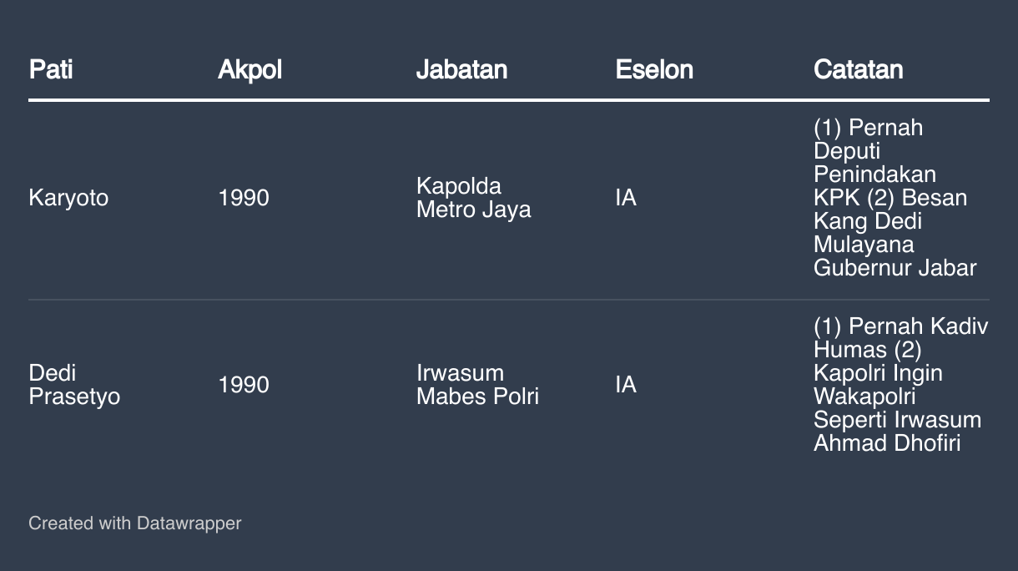Click Akpol year 1990 in Dedi Prasetyo row
Image resolution: width=1018 pixels, height=571 pixels.
click(244, 385)
